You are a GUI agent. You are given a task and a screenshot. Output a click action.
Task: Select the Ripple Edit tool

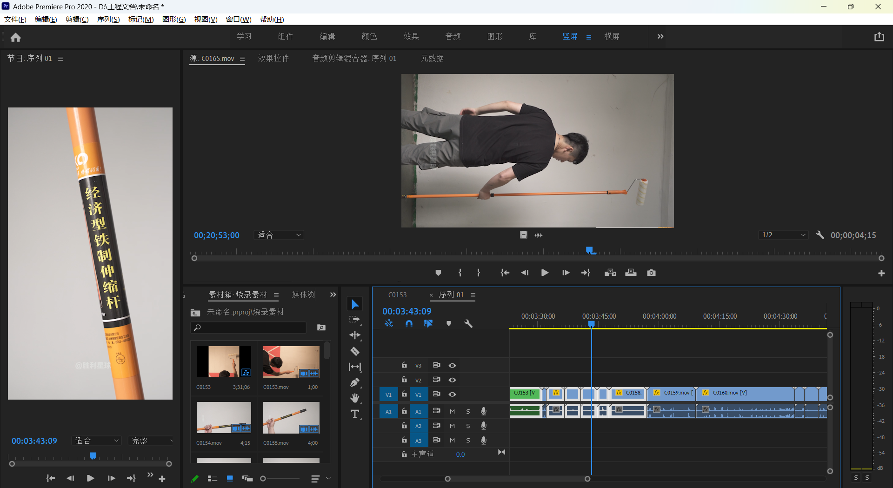355,335
